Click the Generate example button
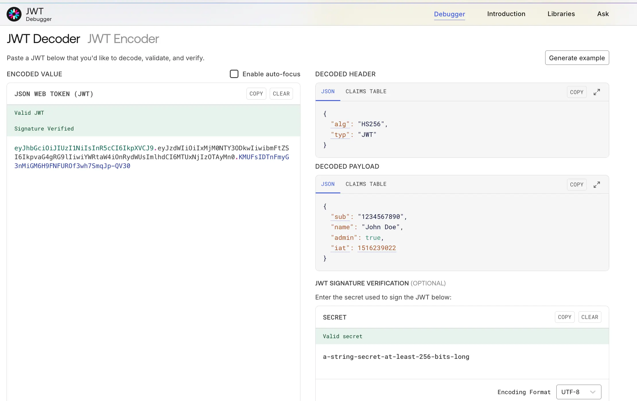 (x=577, y=58)
